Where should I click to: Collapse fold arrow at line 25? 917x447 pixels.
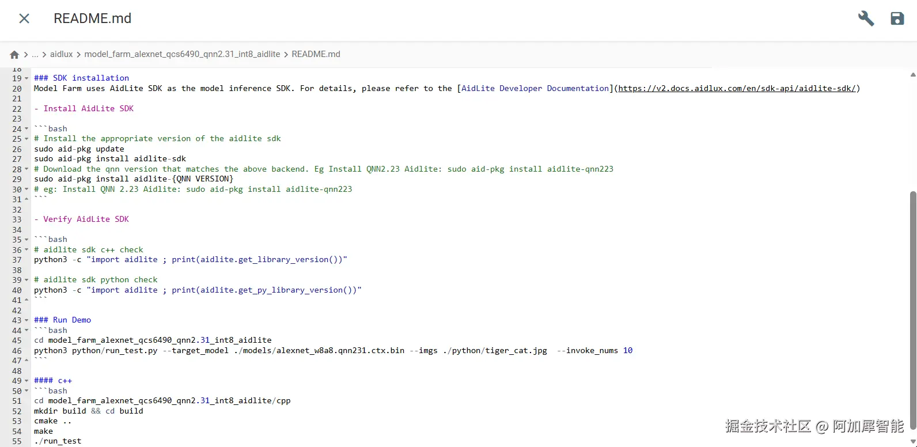tap(26, 139)
